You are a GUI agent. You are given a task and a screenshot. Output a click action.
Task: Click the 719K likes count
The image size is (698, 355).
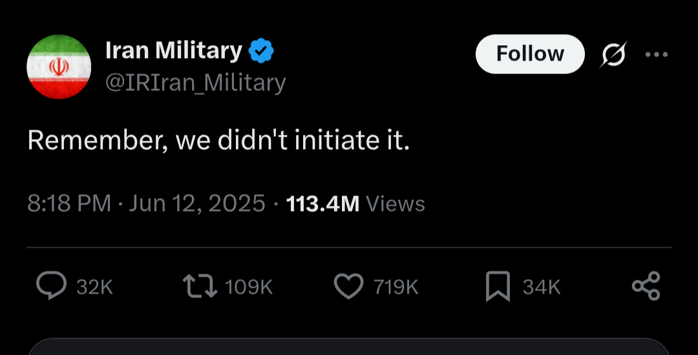coord(396,287)
